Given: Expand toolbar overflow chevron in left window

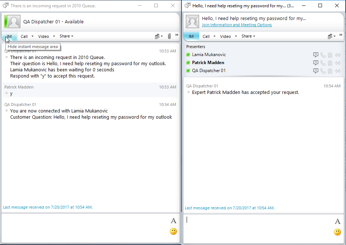Looking at the screenshot, I should tap(177, 35).
